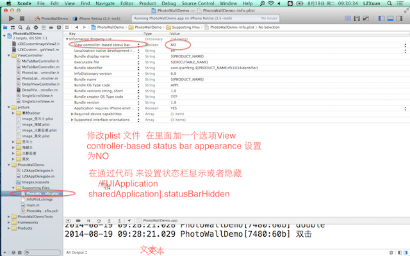Toggle the utilities pane visibility
Viewport: 410px width, 256px height.
click(399, 19)
